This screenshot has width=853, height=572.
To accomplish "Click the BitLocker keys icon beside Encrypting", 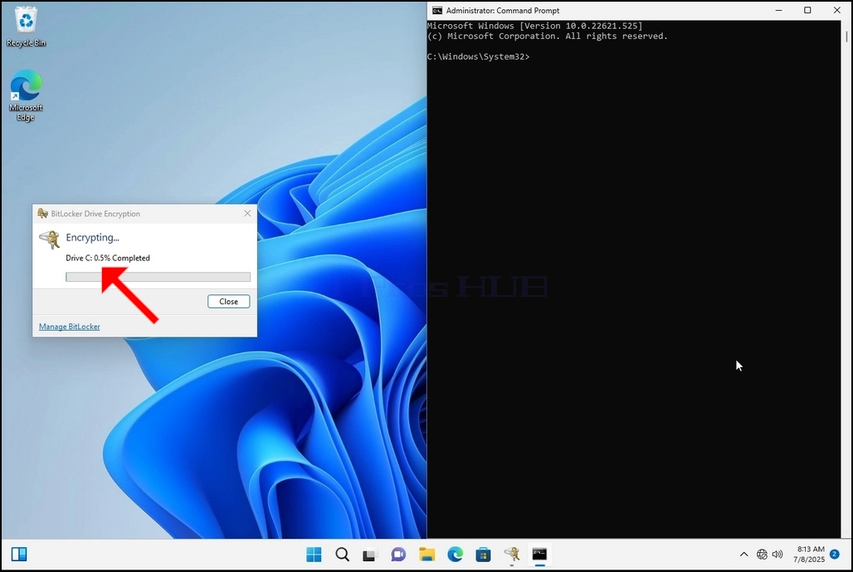I will point(50,240).
